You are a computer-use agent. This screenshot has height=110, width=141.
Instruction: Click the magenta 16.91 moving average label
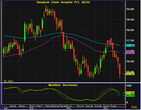click(130, 53)
